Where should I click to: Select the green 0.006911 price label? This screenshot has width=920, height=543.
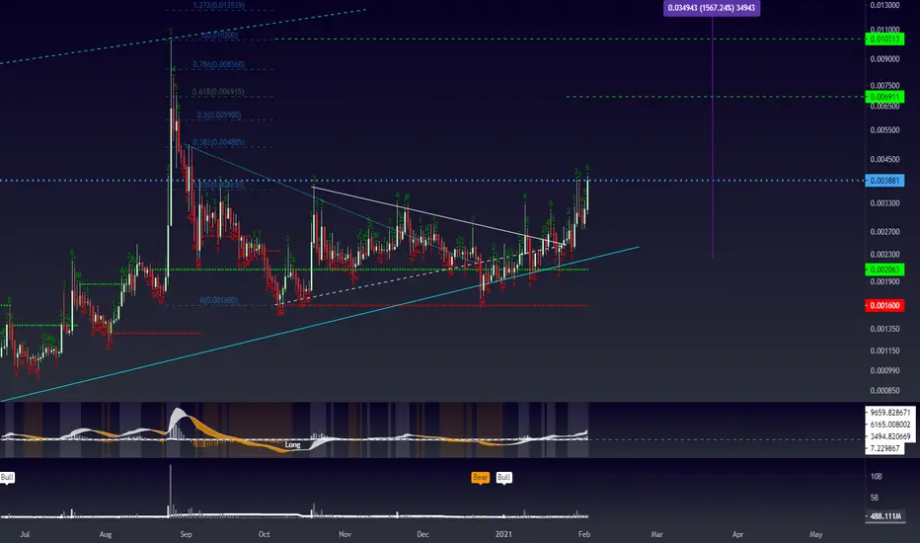[884, 97]
